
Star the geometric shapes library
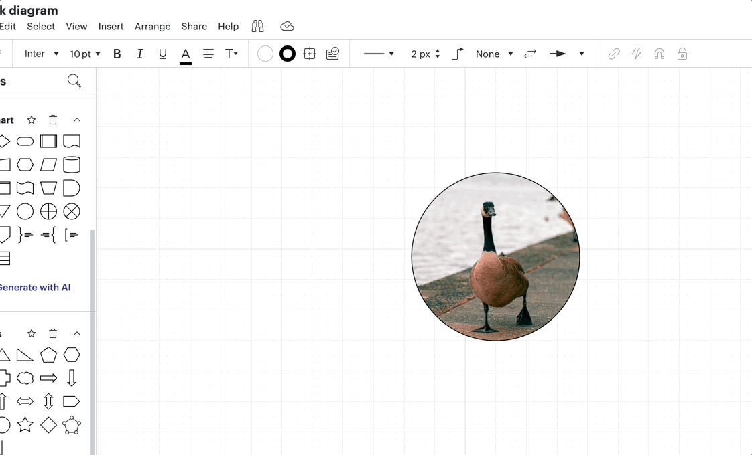(x=32, y=333)
